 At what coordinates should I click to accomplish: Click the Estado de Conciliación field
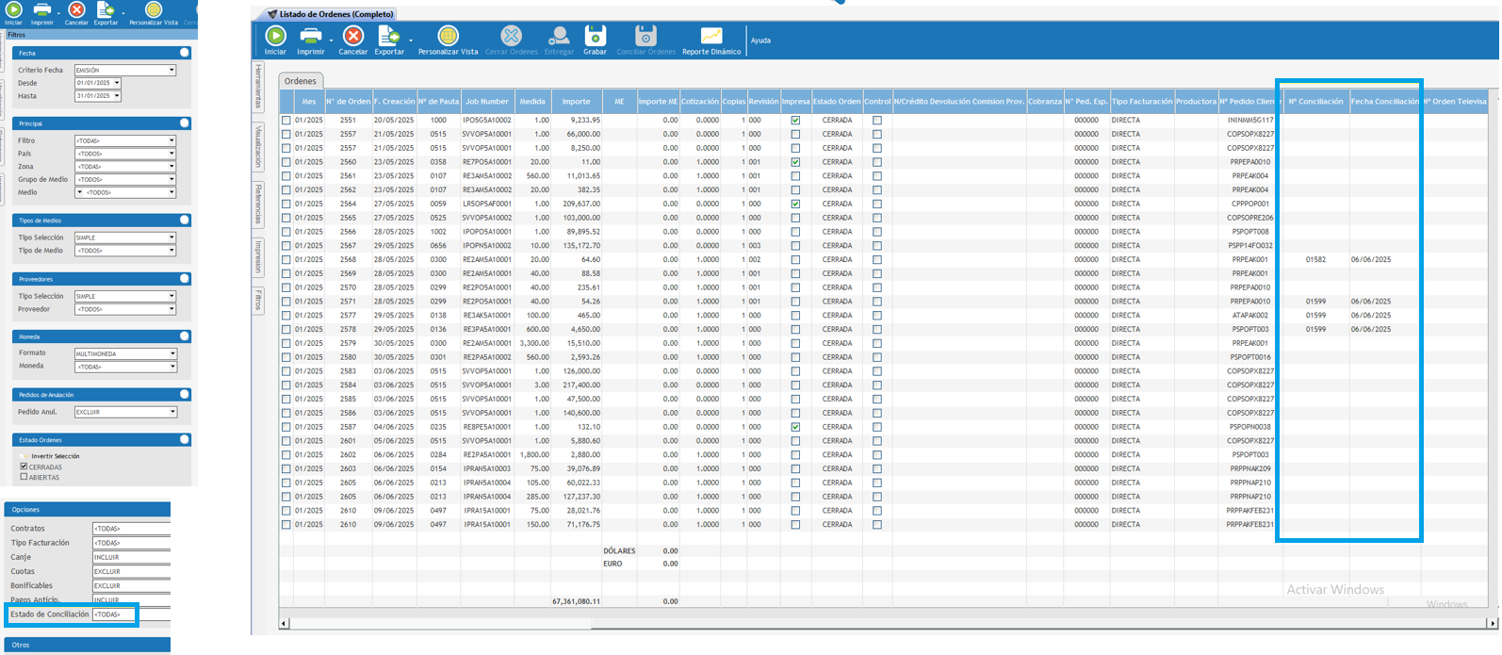click(113, 614)
